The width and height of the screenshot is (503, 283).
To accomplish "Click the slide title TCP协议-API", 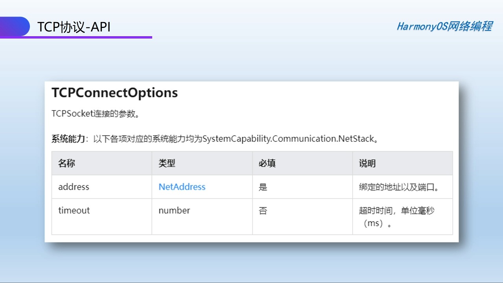I will pyautogui.click(x=73, y=27).
